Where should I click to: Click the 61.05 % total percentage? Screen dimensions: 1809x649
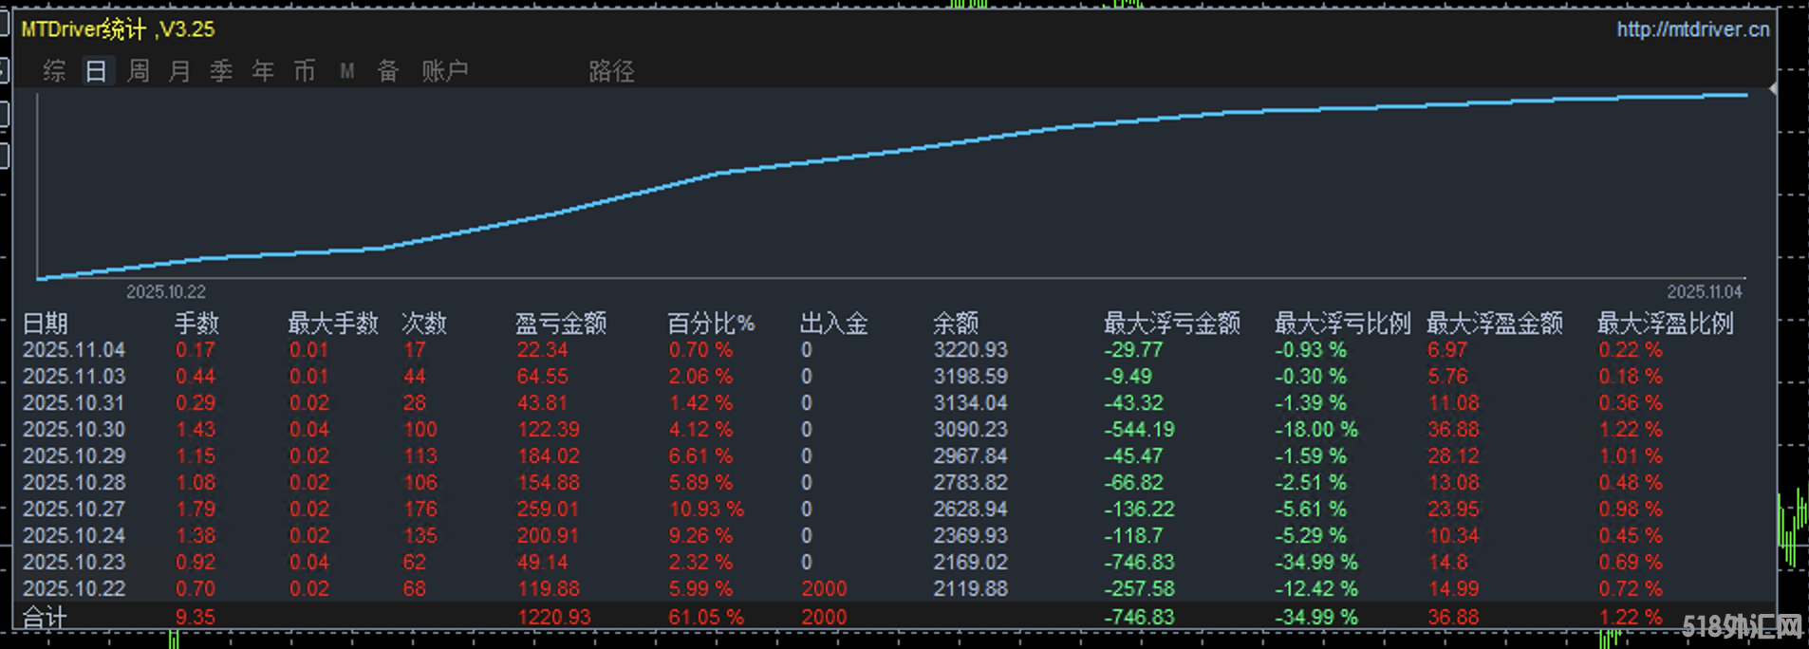point(706,618)
